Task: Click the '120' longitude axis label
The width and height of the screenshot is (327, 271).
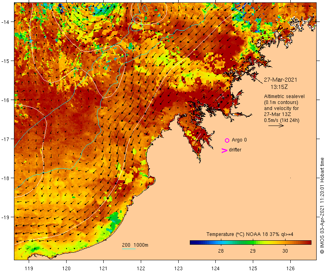Action: [x=66, y=268]
